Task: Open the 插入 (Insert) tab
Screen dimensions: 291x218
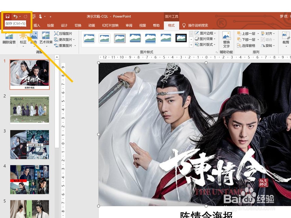Action: (x=37, y=25)
